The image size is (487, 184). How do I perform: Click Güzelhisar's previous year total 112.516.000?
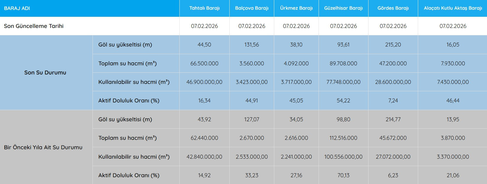[x=343, y=138]
